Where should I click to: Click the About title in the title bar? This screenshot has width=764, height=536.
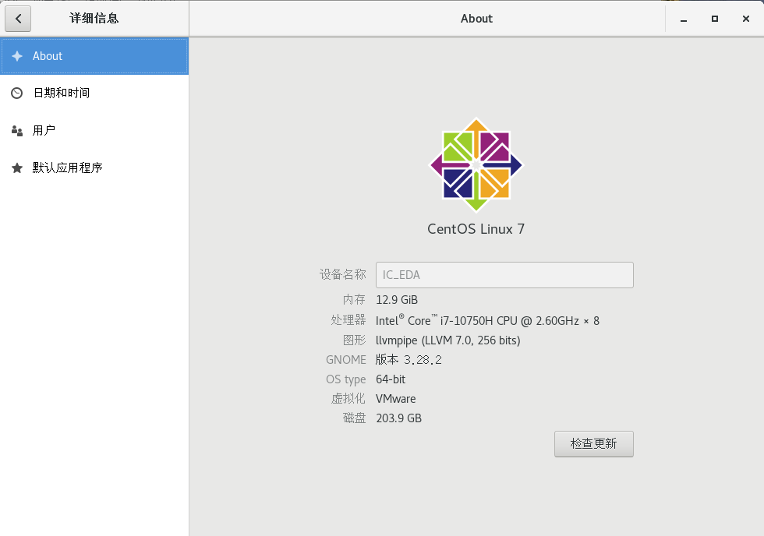tap(476, 18)
